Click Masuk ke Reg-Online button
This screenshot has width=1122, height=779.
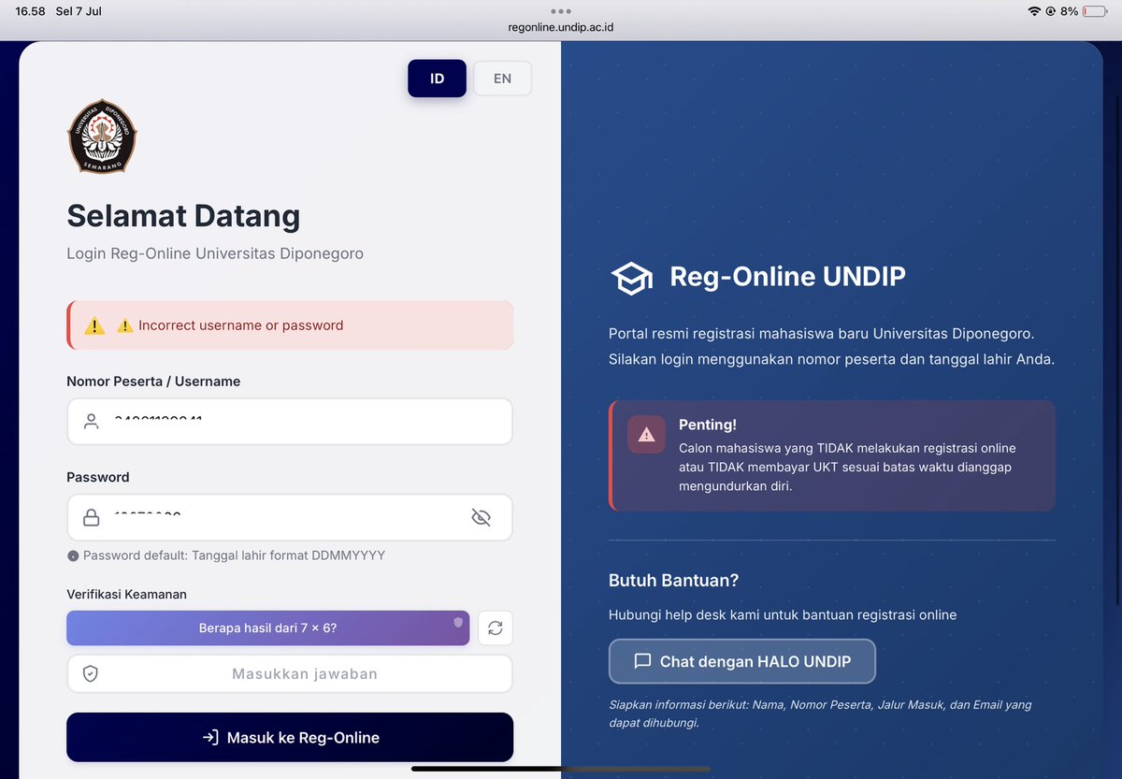pyautogui.click(x=290, y=737)
